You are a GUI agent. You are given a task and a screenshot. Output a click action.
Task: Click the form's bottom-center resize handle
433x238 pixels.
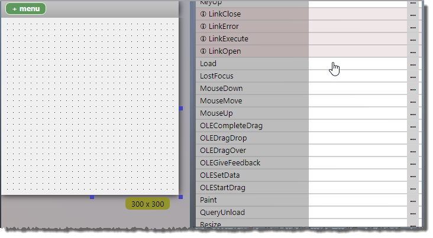point(92,197)
